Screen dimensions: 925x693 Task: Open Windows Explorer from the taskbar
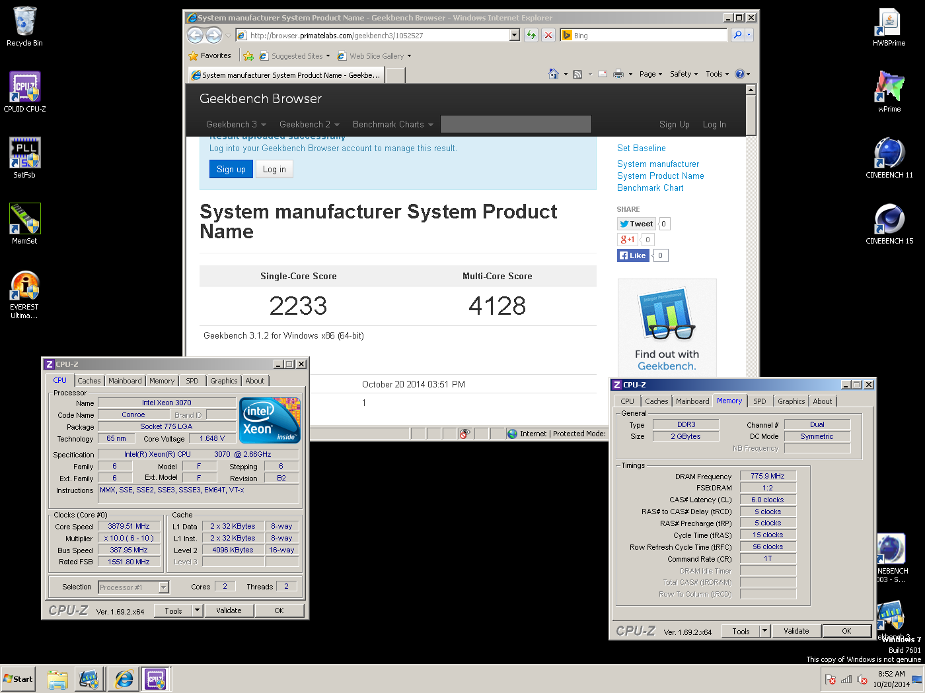coord(57,679)
